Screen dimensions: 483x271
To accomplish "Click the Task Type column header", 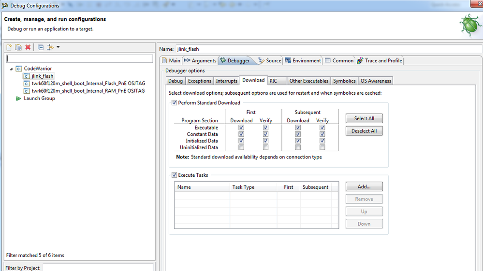I will (x=253, y=187).
